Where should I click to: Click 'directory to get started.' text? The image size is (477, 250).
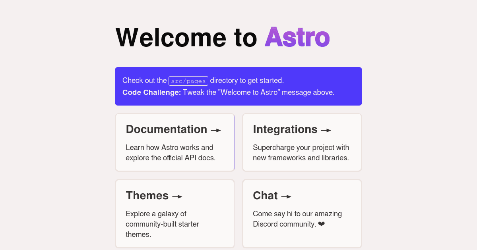tap(247, 81)
